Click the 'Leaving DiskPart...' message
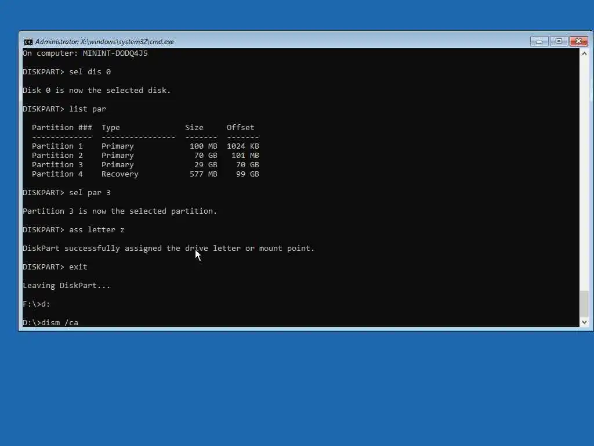Screen dimensions: 594x446 [66, 286]
